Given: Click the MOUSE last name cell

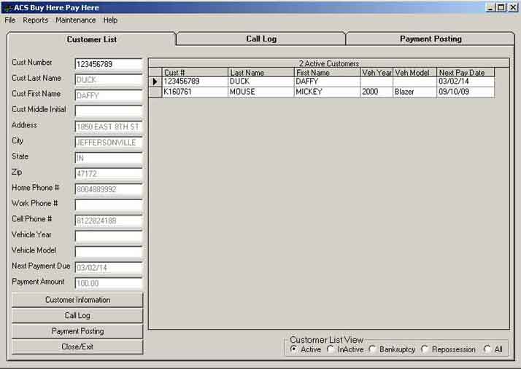Looking at the screenshot, I should pos(260,92).
